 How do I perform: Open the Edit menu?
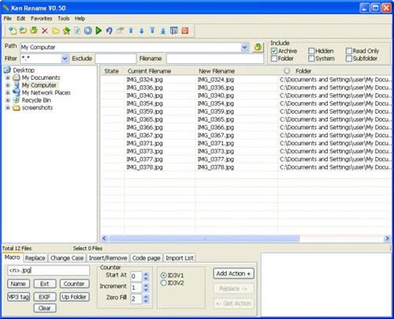pos(21,18)
